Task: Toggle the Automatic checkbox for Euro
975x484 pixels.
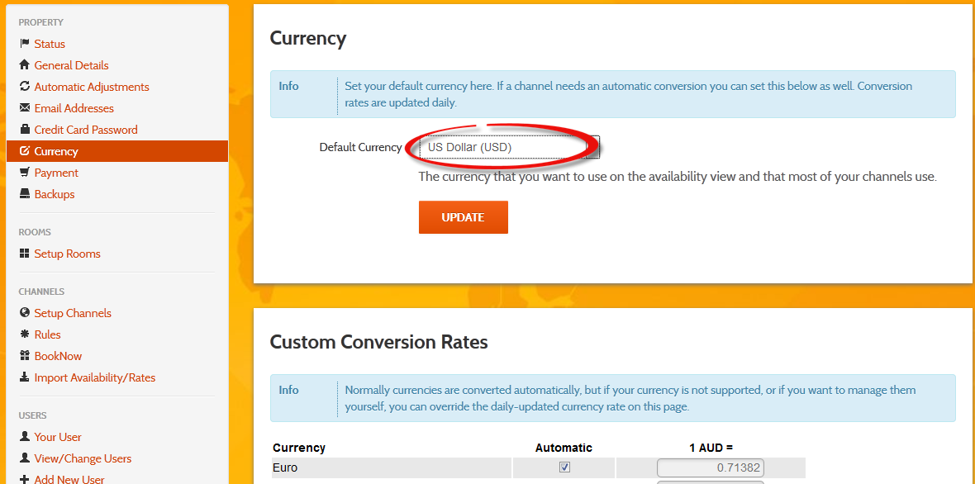Action: [564, 467]
